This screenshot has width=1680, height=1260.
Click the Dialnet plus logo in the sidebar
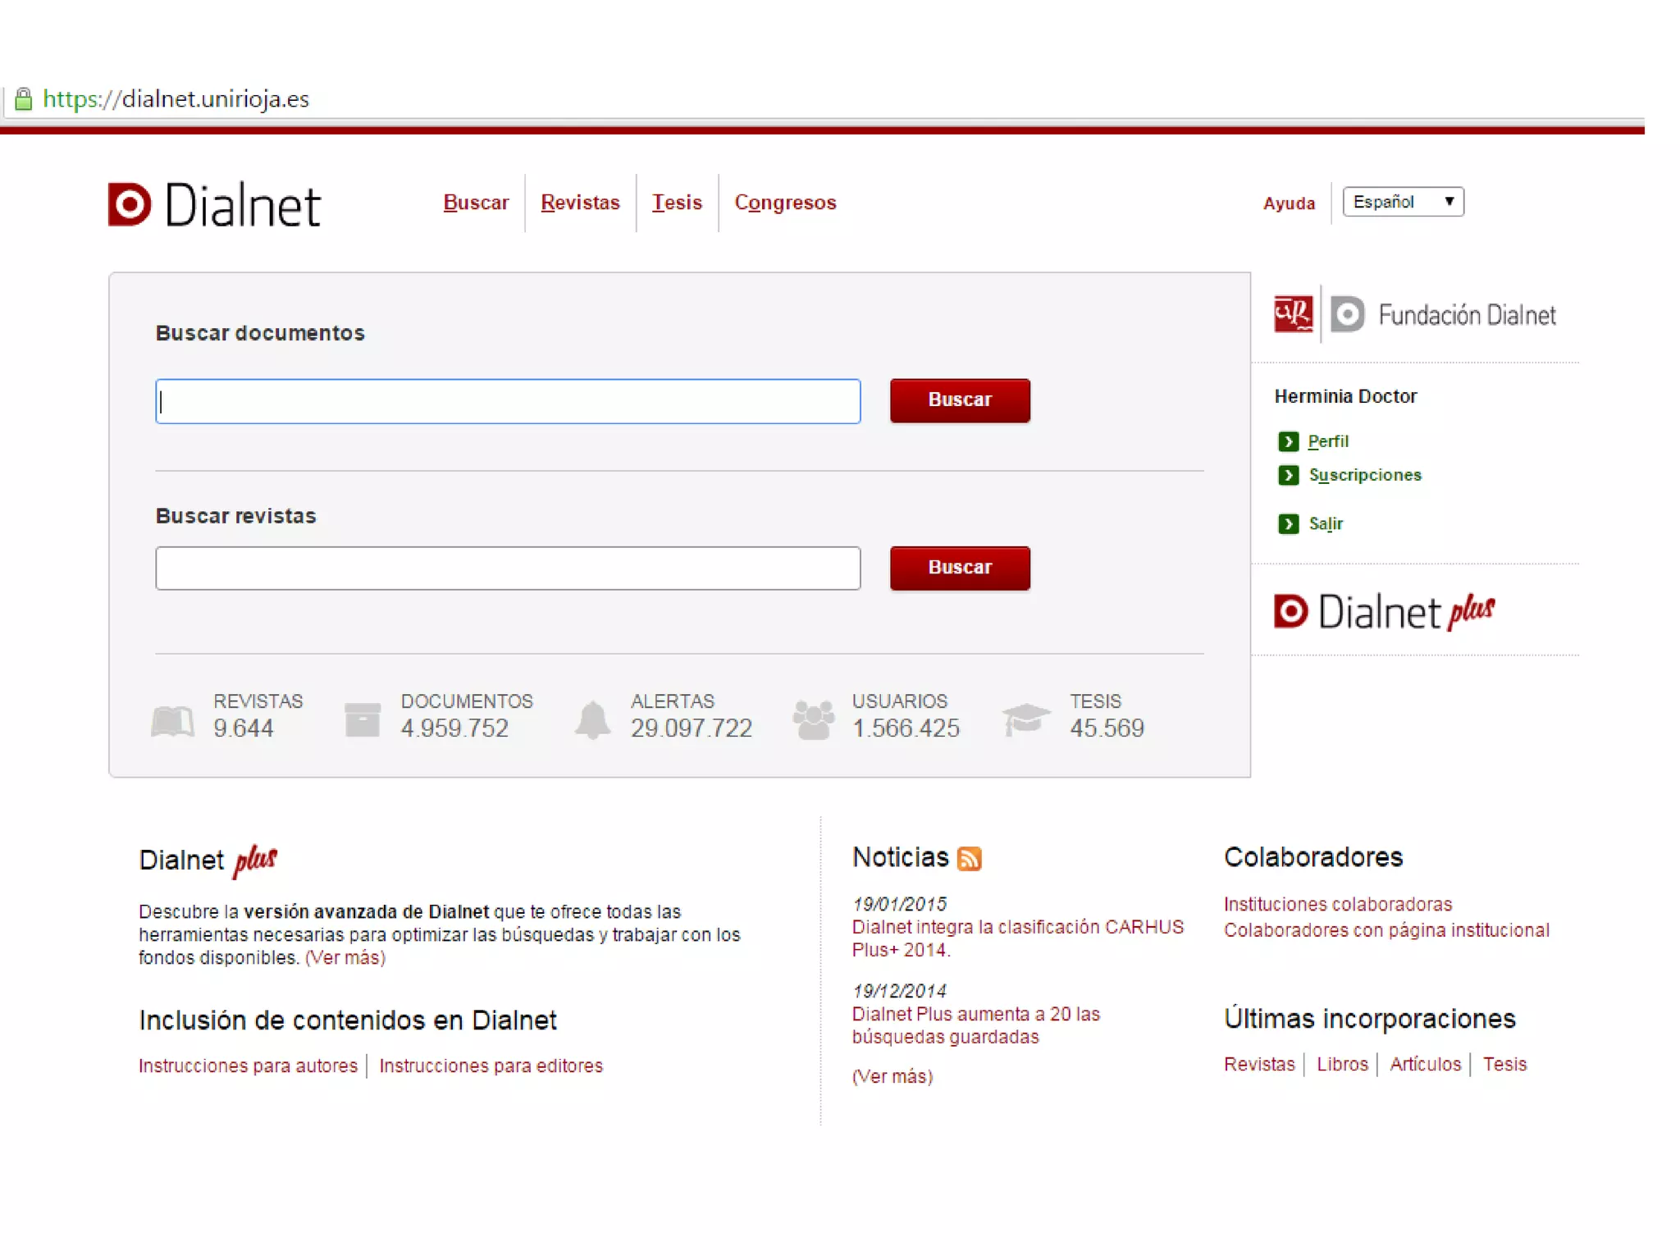(x=1384, y=612)
